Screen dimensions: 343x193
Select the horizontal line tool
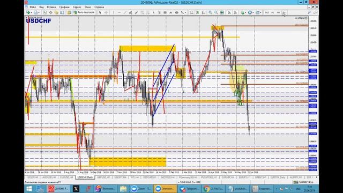pyautogui.click(x=119, y=12)
